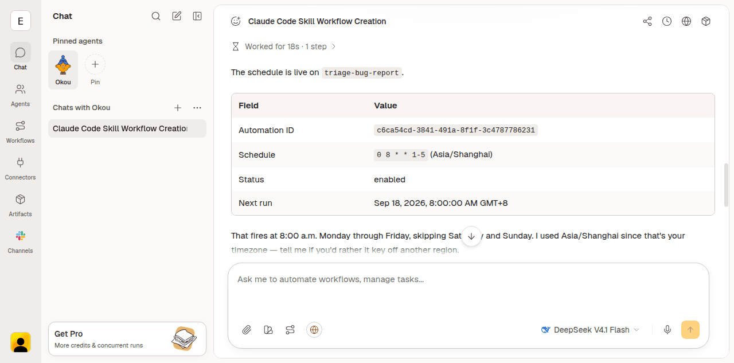
Task: Collapse the chat side panel
Action: (x=197, y=16)
